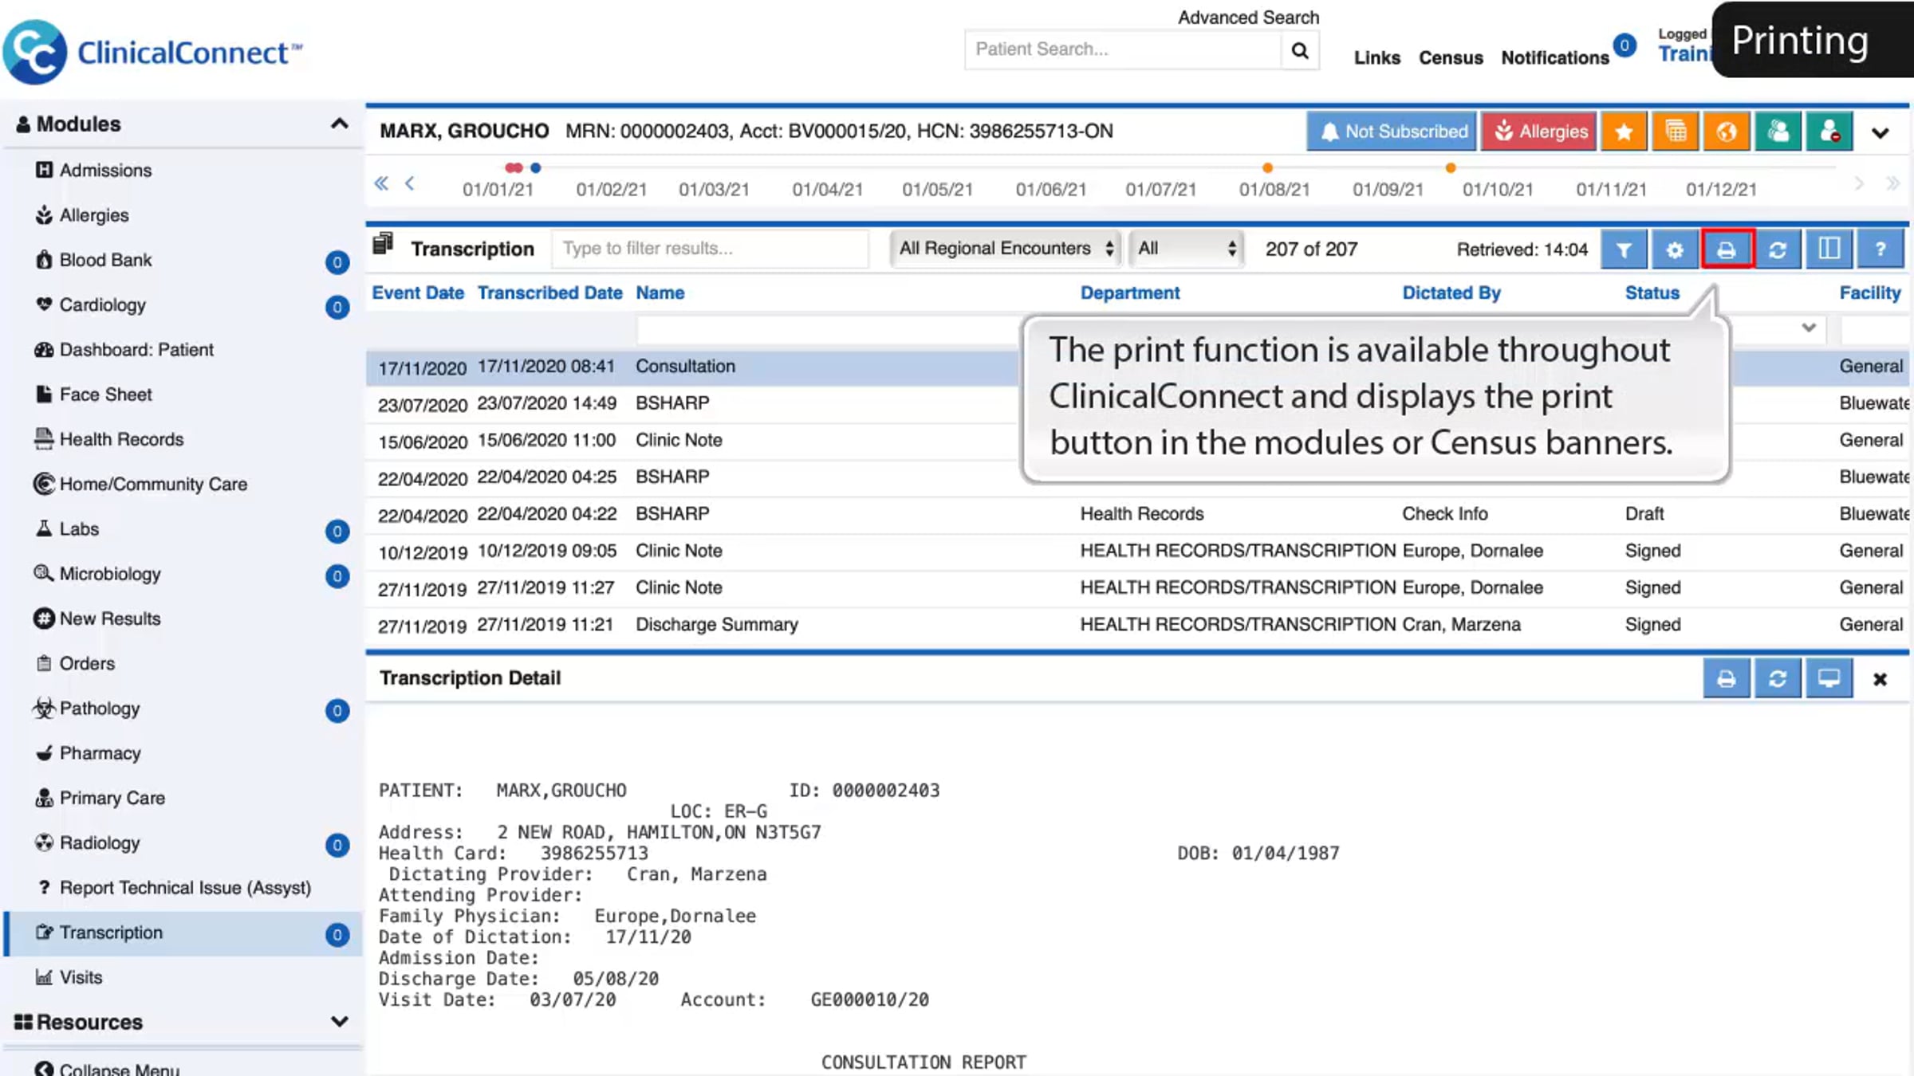Screen dimensions: 1914x1076
Task: Refresh the Transcription list
Action: (1778, 250)
